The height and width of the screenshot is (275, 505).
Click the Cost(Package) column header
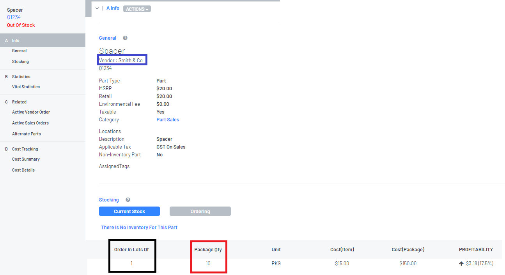(408, 250)
